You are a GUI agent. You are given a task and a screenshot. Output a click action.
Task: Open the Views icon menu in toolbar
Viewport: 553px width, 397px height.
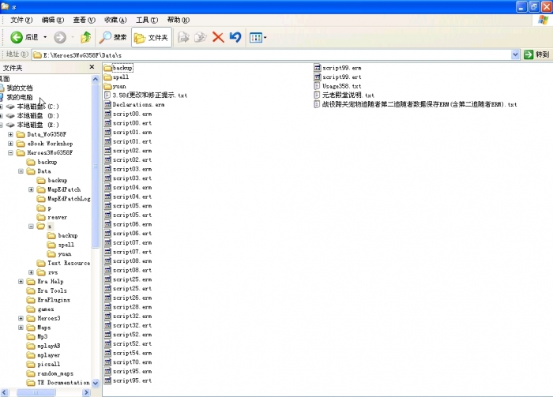[258, 37]
